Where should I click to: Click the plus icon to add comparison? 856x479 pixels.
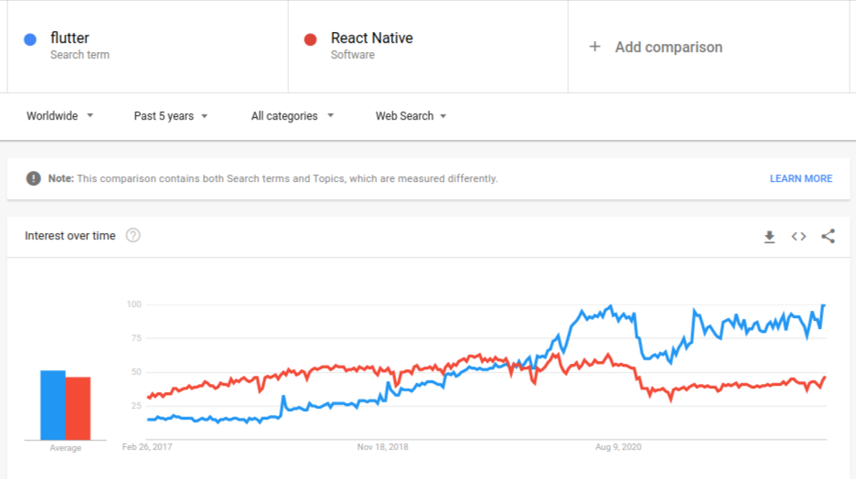coord(594,47)
